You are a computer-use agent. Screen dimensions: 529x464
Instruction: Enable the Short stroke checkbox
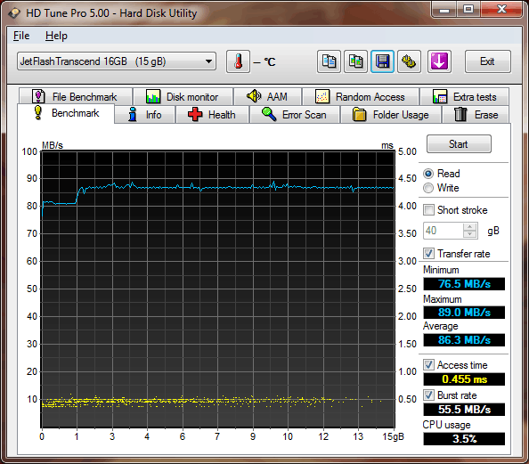428,210
